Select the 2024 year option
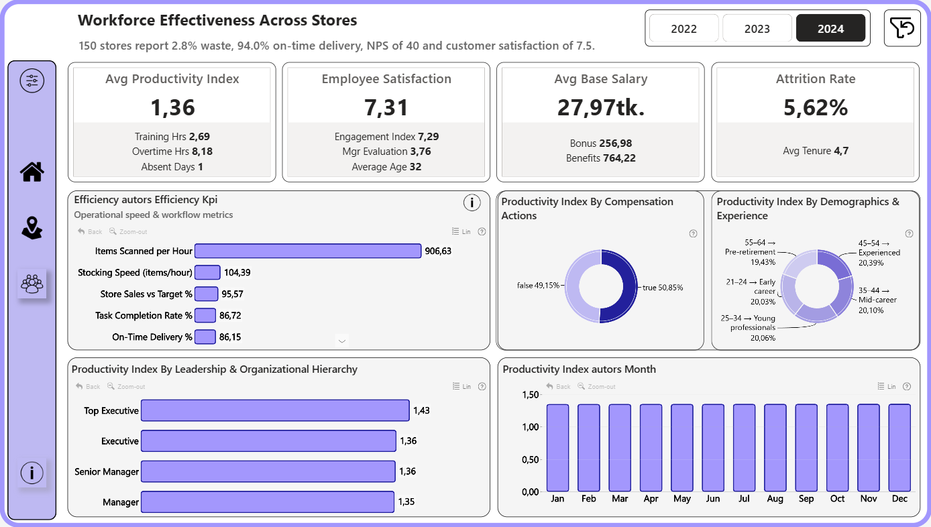Viewport: 931px width, 527px height. click(830, 29)
